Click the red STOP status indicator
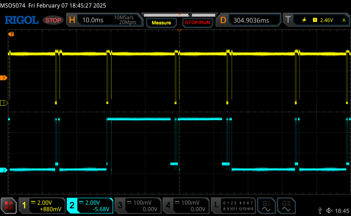The height and width of the screenshot is (216, 351). coord(53,20)
